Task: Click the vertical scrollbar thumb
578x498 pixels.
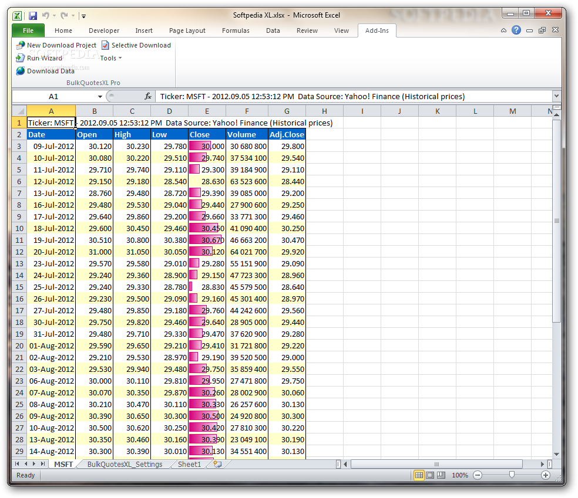Action: coord(557,221)
